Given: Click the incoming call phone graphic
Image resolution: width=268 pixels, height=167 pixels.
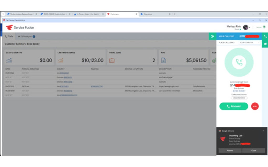Looking at the screenshot, I should pyautogui.click(x=239, y=62).
